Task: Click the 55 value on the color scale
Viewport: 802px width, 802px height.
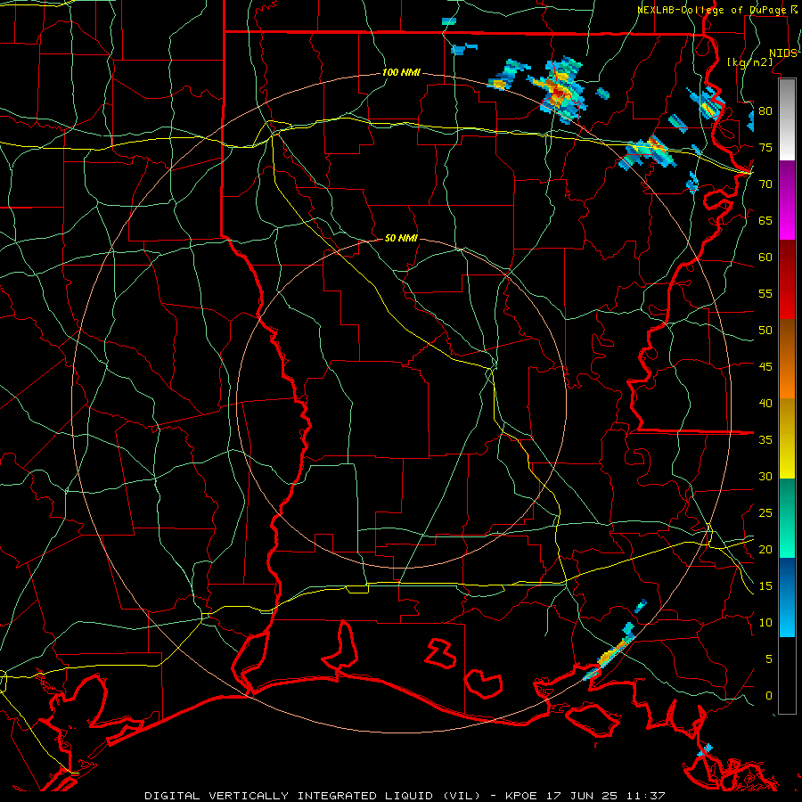Action: pos(765,293)
